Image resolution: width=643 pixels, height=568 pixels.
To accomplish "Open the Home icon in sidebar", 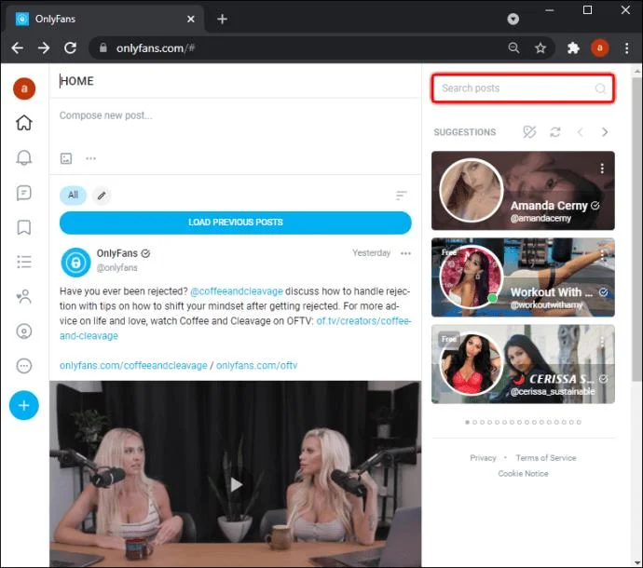I will (x=24, y=123).
